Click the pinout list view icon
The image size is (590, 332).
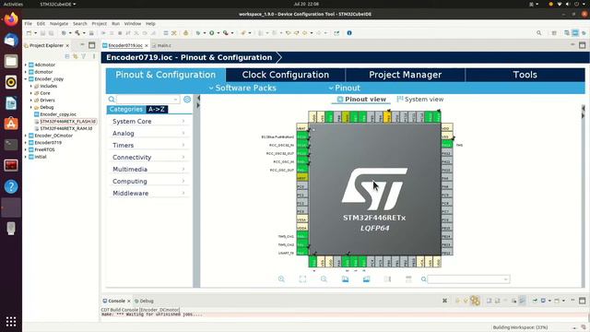(408, 279)
